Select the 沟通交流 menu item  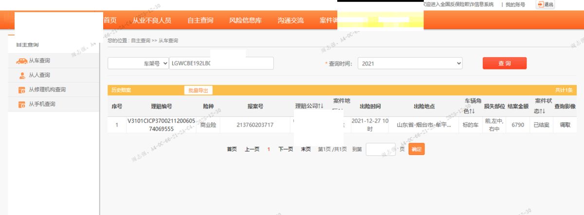[291, 20]
